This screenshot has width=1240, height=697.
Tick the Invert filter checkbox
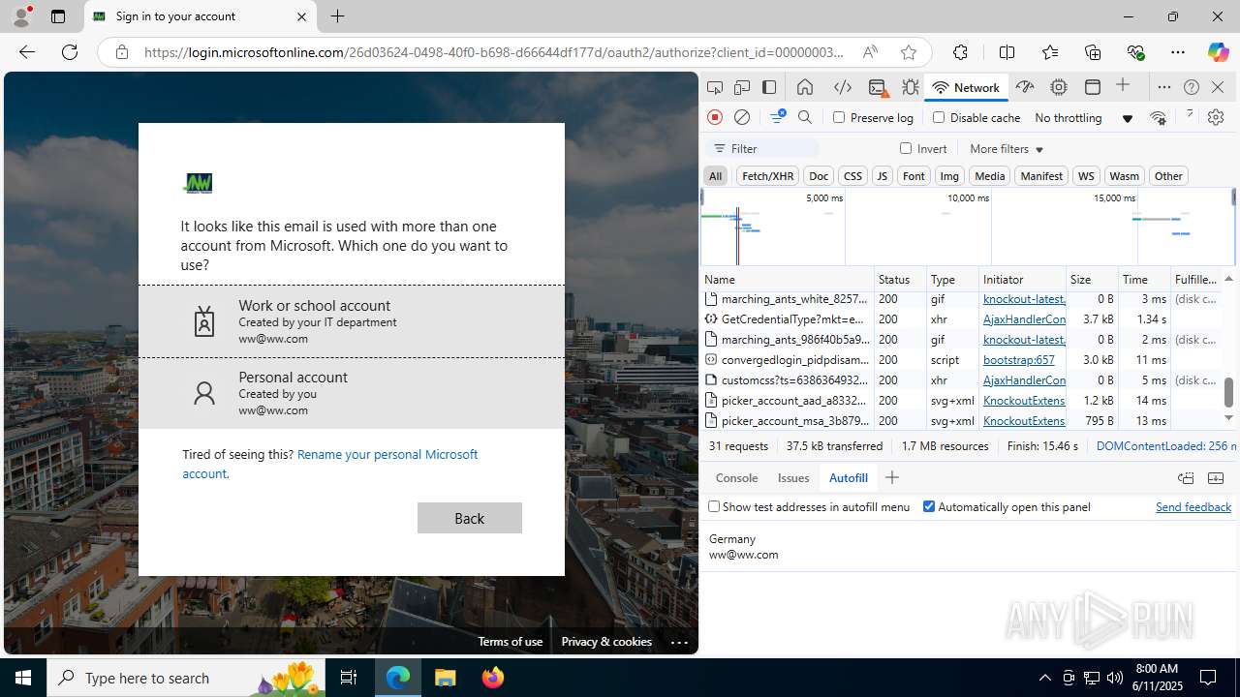tap(906, 148)
